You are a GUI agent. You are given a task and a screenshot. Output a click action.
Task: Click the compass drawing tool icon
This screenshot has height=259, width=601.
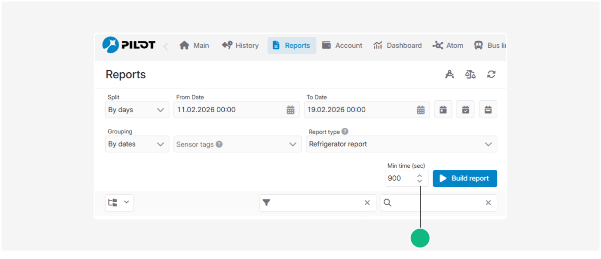450,74
